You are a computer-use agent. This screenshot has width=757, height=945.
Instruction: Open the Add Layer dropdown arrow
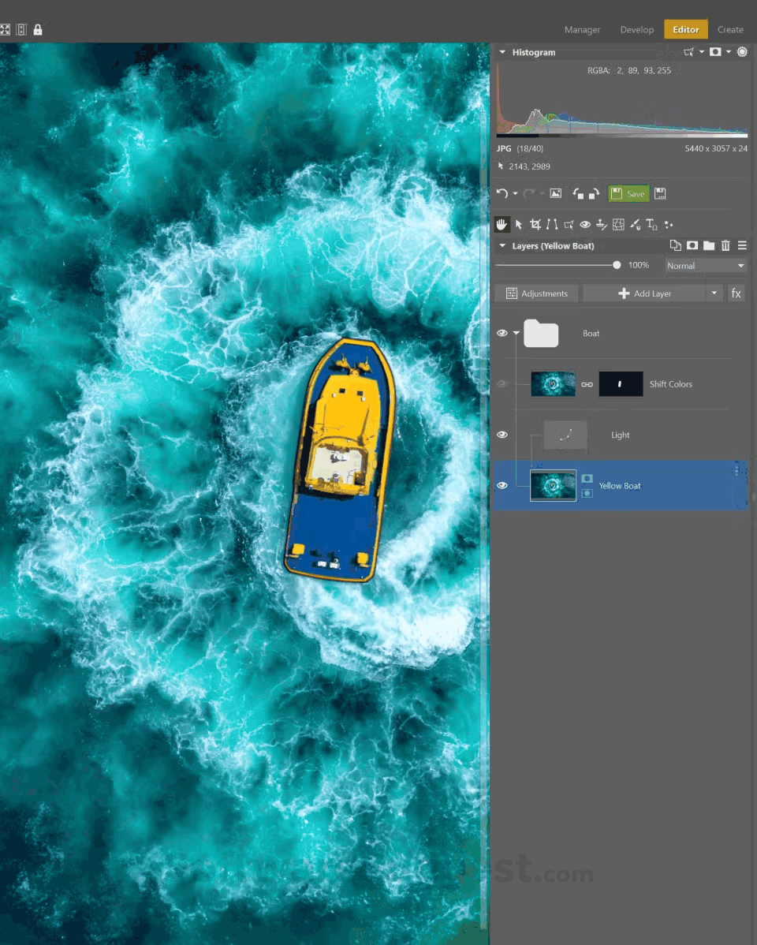point(714,293)
